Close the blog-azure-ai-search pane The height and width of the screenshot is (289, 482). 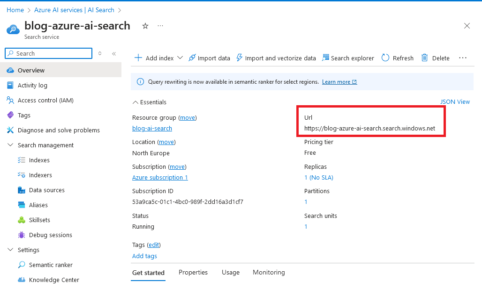(467, 26)
